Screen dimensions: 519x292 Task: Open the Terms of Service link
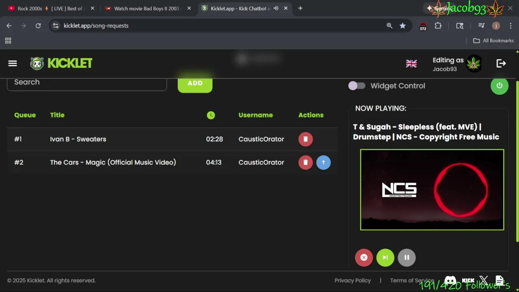coord(412,280)
